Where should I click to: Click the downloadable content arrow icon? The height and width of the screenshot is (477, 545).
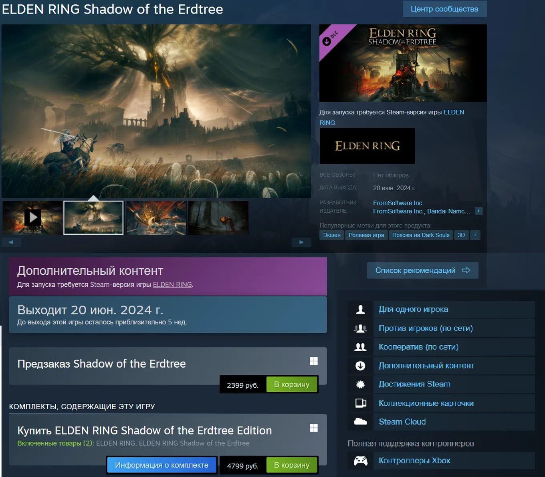[x=360, y=366]
